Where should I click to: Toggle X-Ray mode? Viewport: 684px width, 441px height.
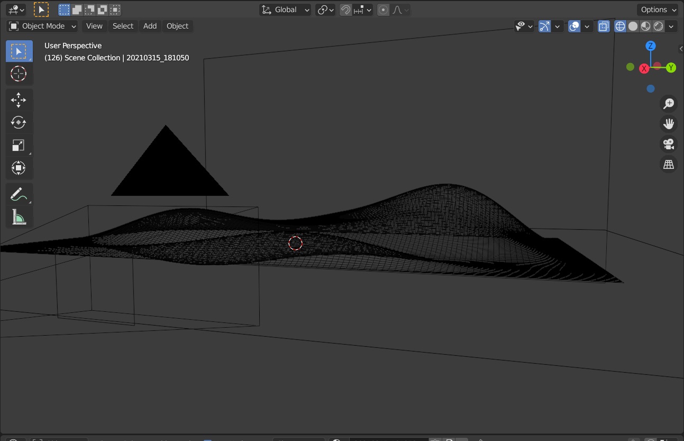604,26
